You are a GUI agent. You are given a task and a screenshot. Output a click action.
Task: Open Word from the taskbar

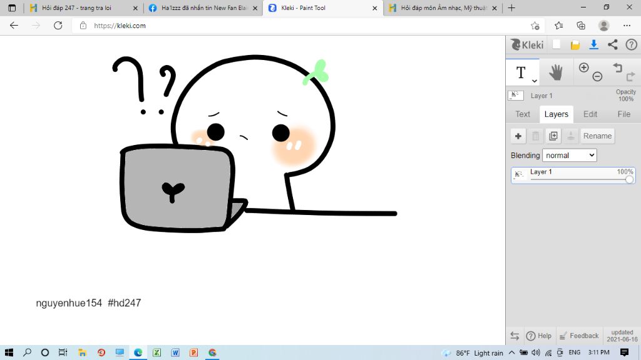175,352
